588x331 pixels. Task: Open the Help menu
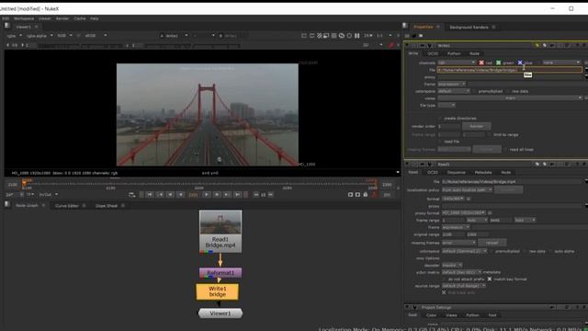94,18
